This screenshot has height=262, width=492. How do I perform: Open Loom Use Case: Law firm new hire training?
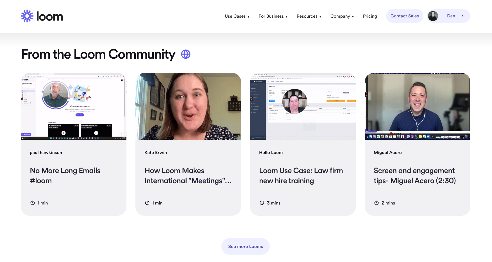tap(301, 176)
